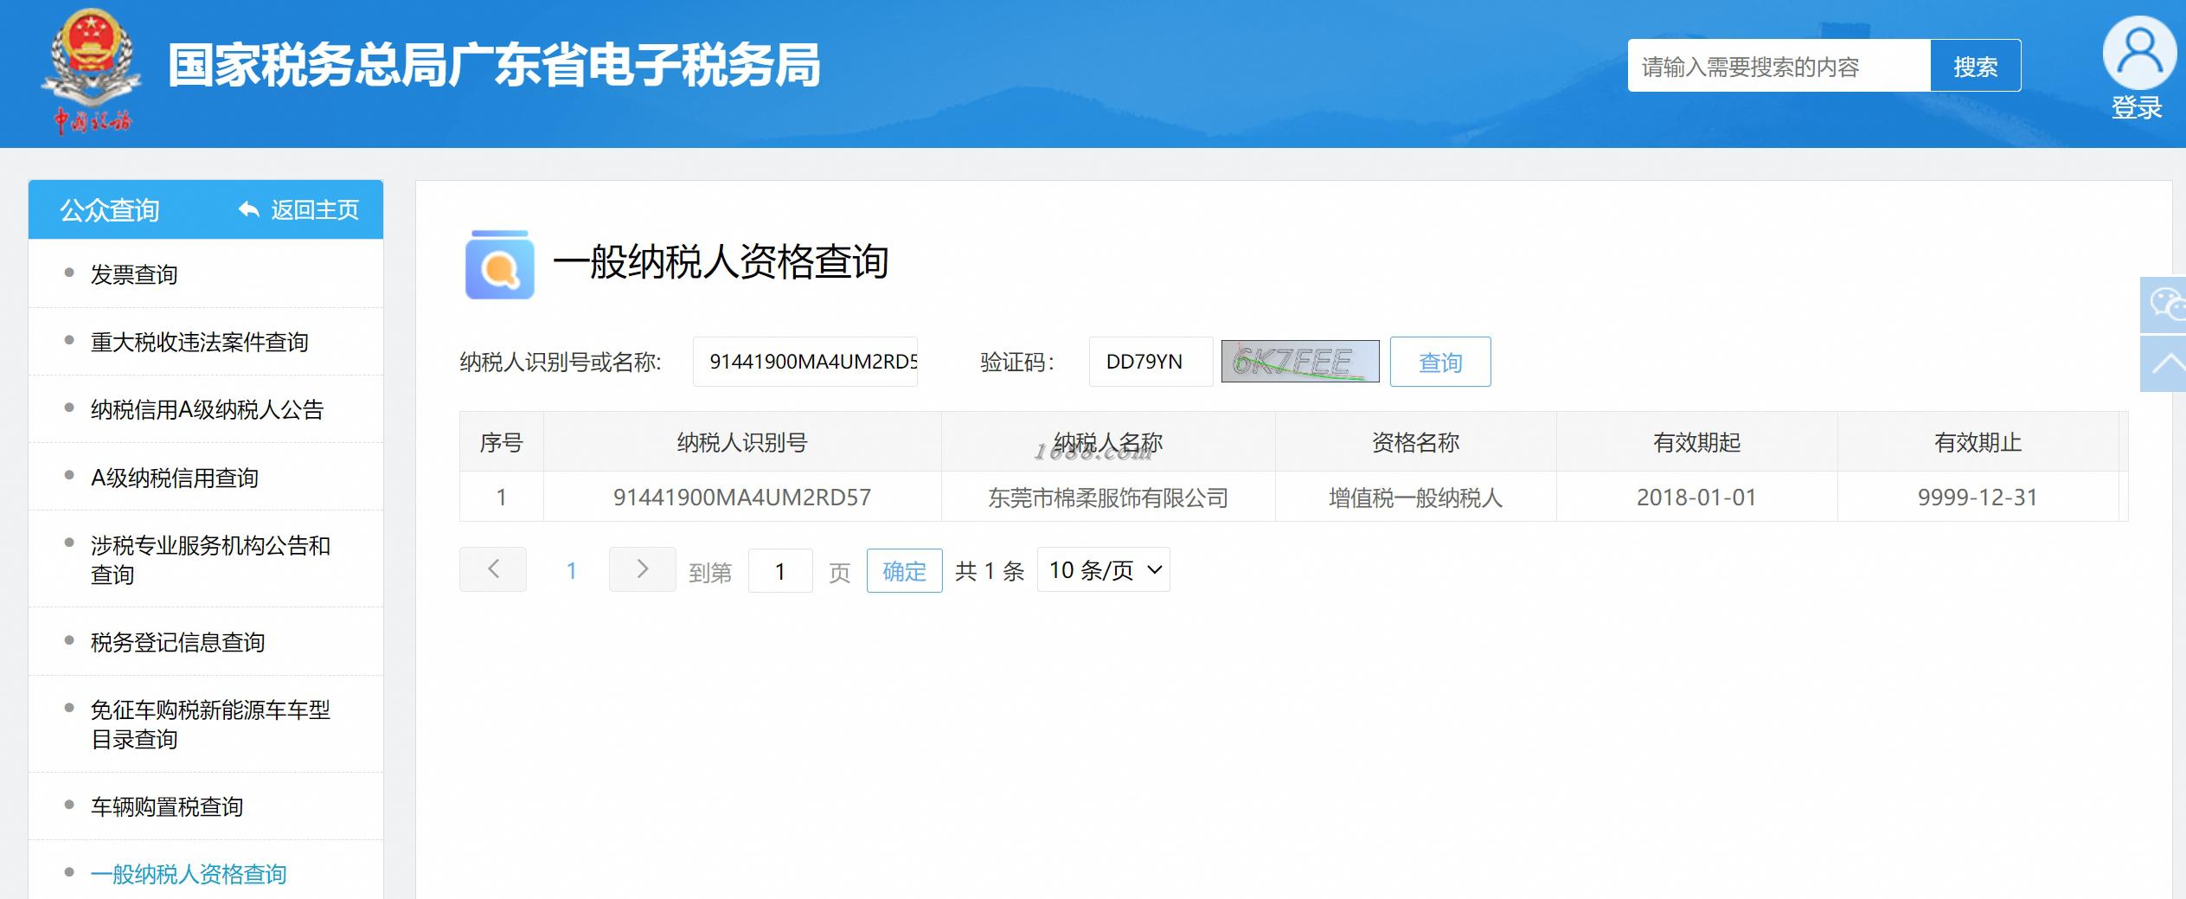Select the end date cell 9999-12-31
2186x899 pixels.
tap(1978, 497)
